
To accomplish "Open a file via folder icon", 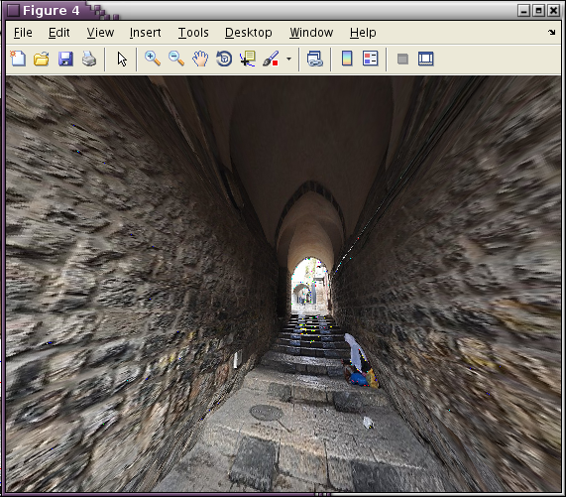I will coord(42,59).
